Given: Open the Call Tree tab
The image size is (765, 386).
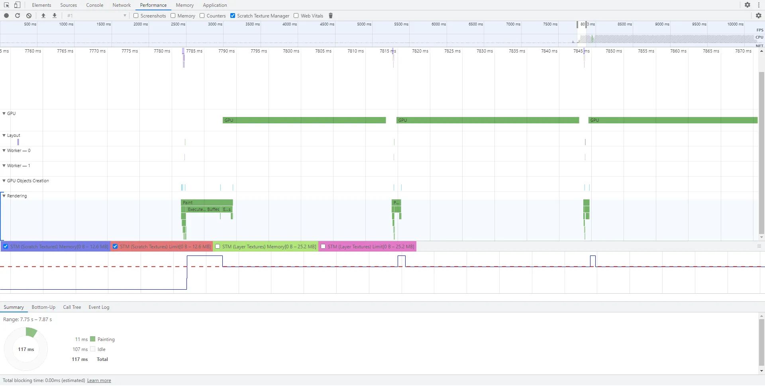Looking at the screenshot, I should click(x=72, y=307).
